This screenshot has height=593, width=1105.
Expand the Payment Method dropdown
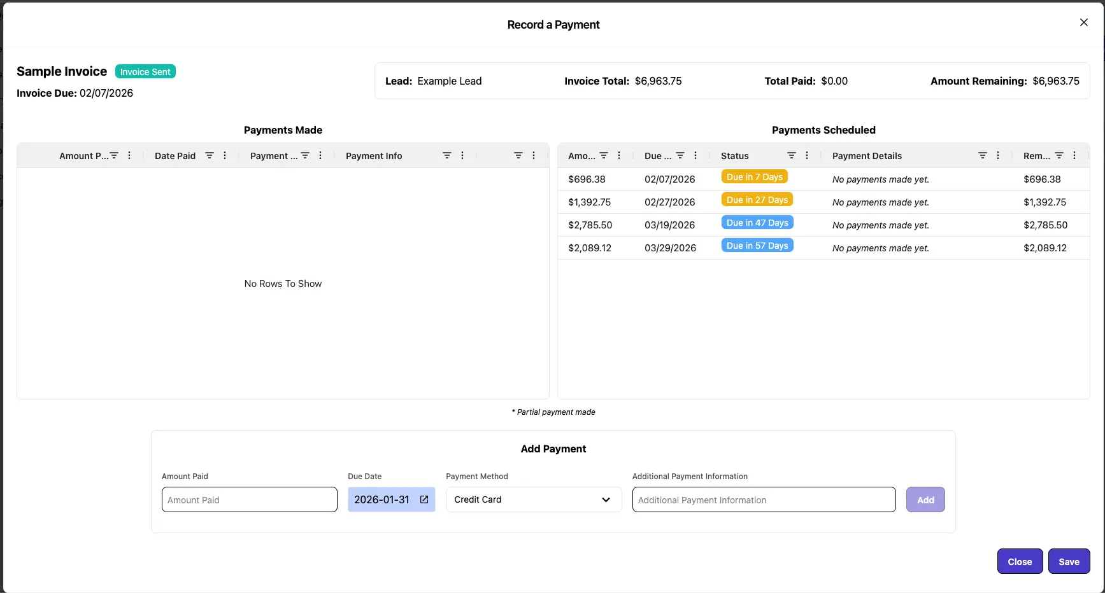533,500
